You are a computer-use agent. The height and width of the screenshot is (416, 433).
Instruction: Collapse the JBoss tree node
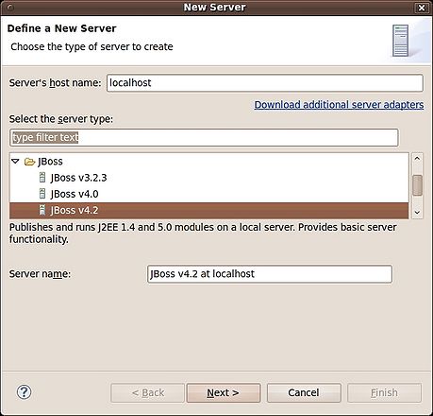click(x=15, y=162)
